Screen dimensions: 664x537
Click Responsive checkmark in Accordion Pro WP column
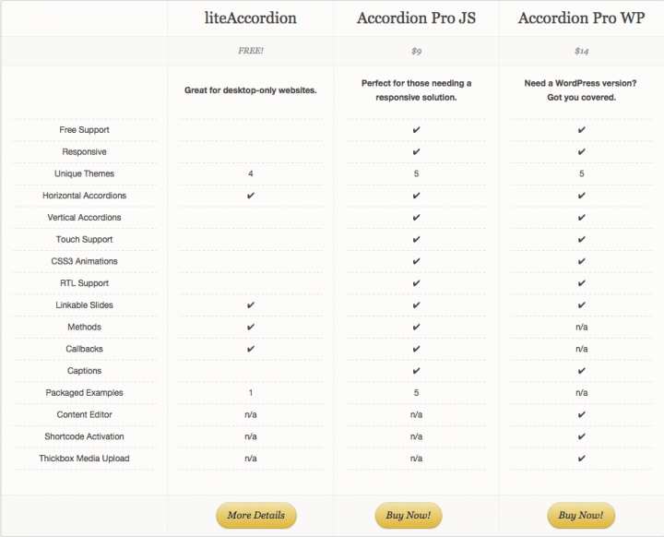point(581,152)
